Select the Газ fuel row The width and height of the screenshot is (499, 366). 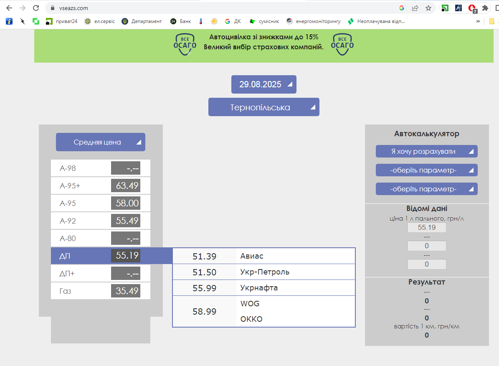tap(100, 291)
